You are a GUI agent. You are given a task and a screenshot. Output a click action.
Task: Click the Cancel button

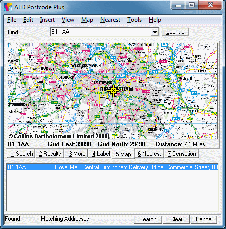pyautogui.click(x=204, y=219)
